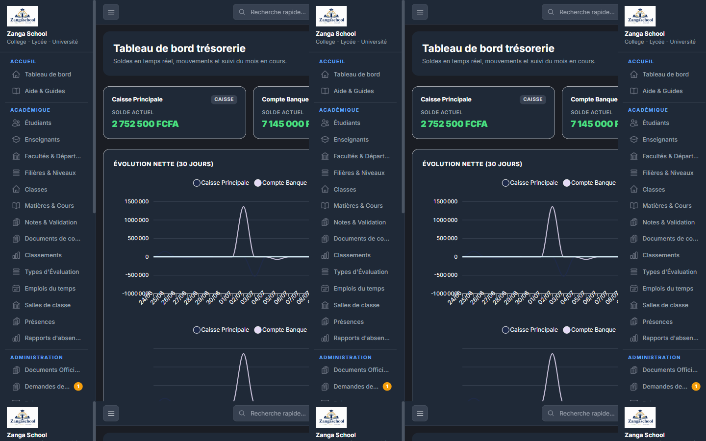Toggle the hamburger menu in the bottom-middle header
This screenshot has height=441, width=706.
coord(420,414)
